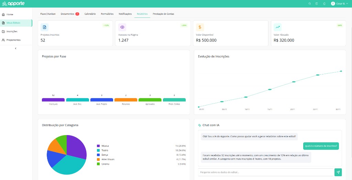Open Inscrições in the sidebar
This screenshot has width=352, height=180.
click(16, 31)
